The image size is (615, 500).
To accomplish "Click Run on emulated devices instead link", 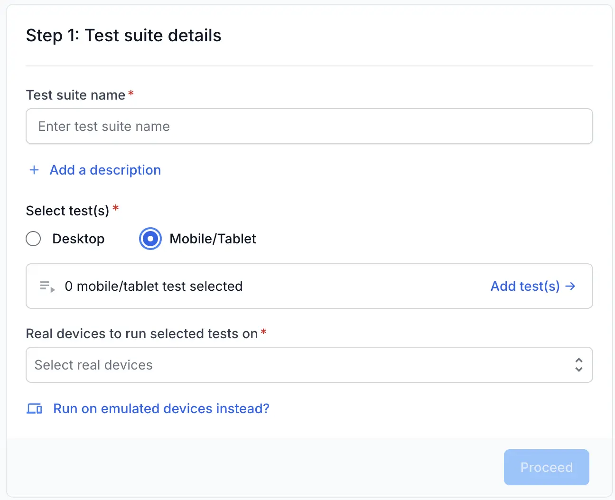I will [161, 408].
